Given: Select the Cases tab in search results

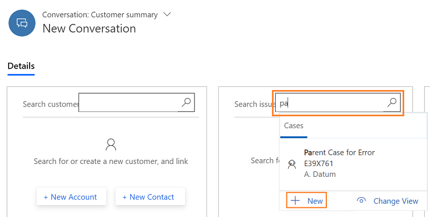Looking at the screenshot, I should 293,126.
